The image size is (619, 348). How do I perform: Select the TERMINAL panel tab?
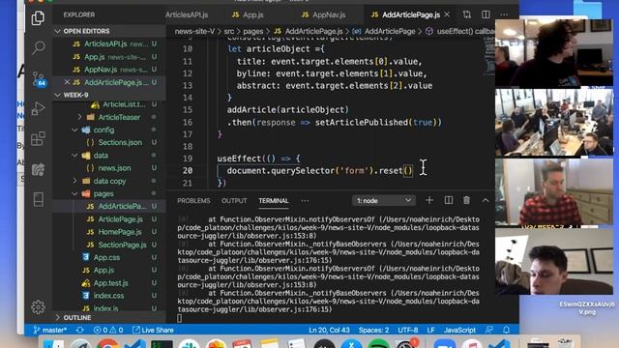pos(273,200)
